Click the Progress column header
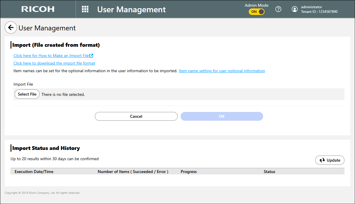Image resolution: width=355 pixels, height=204 pixels. pyautogui.click(x=189, y=172)
